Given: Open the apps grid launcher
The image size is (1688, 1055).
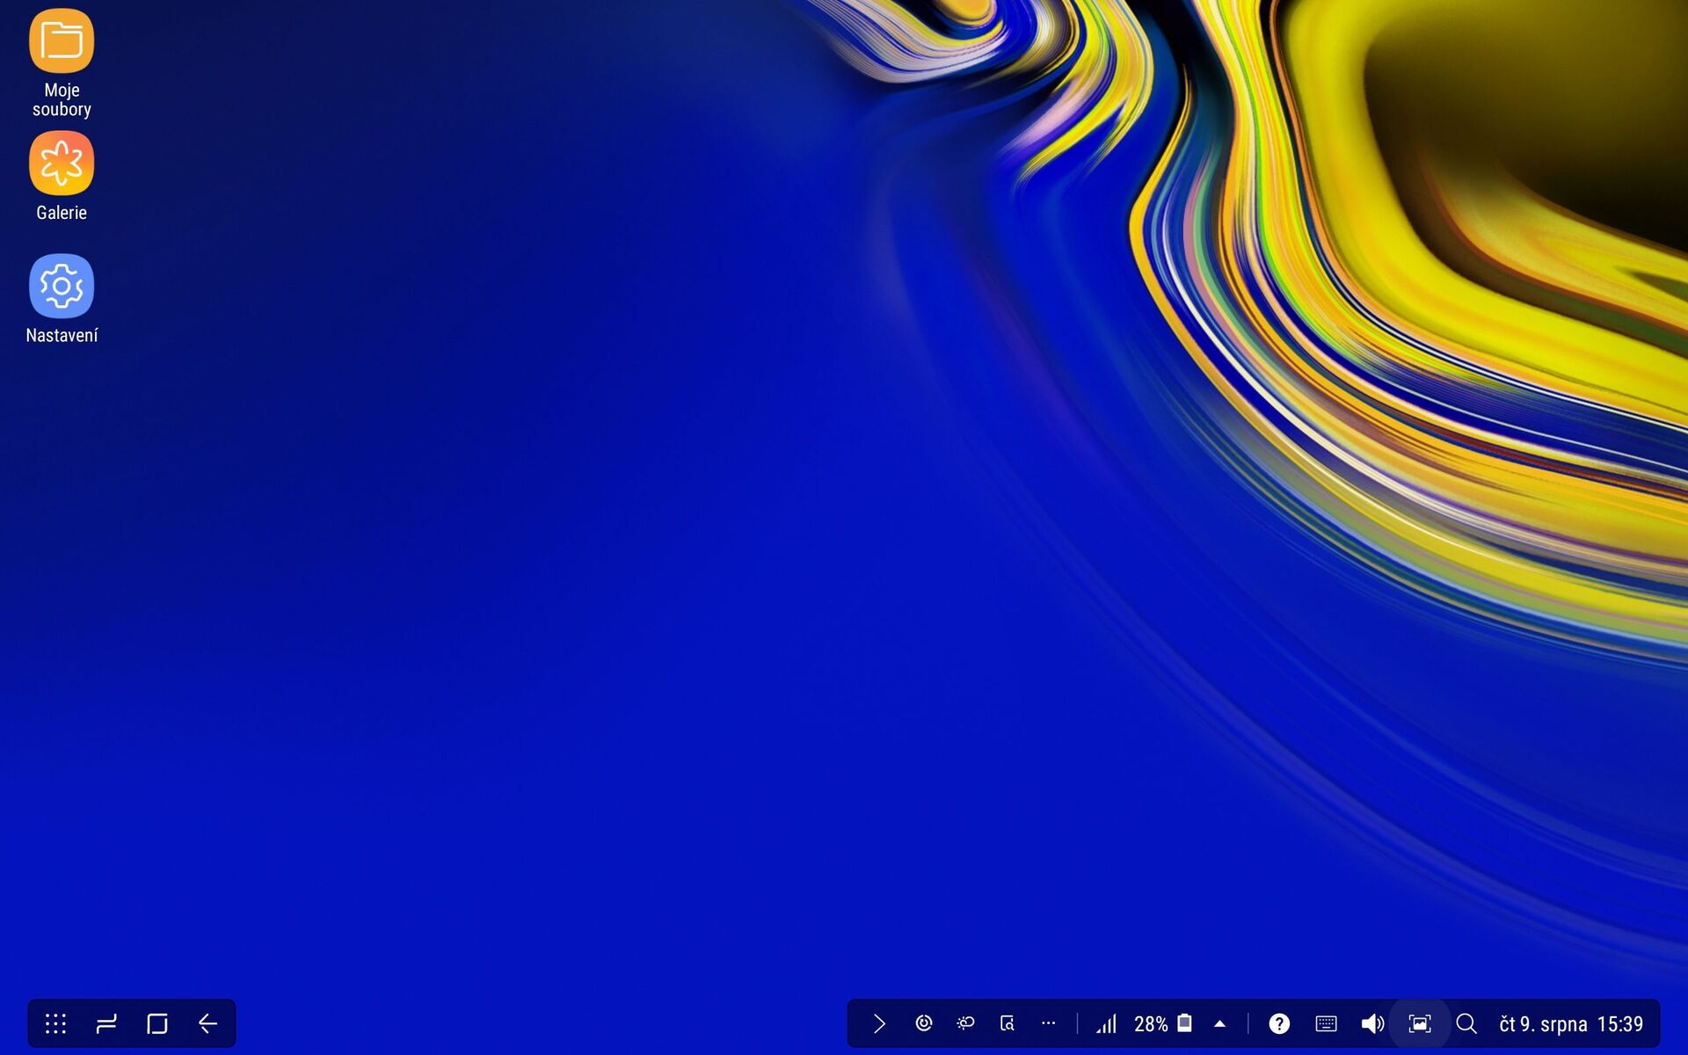Looking at the screenshot, I should coord(55,1023).
